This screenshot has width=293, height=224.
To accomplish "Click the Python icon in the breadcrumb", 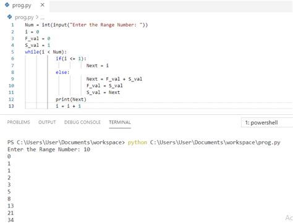I will [10, 17].
